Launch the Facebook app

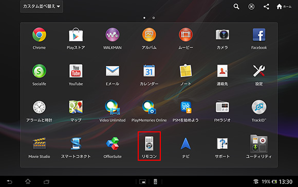coord(259,38)
